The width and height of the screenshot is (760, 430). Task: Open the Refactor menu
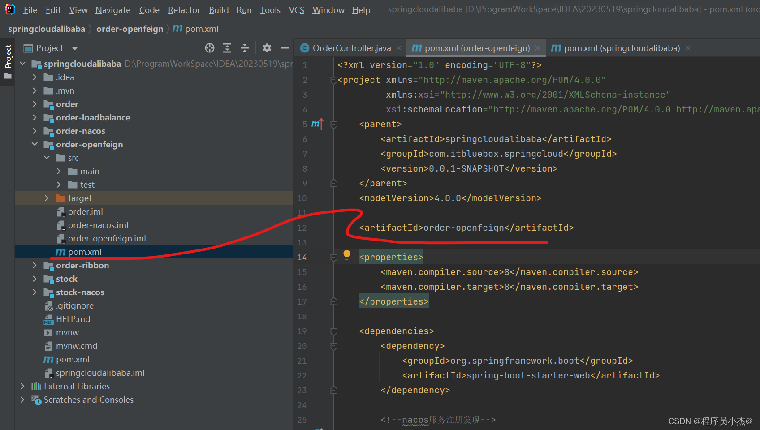pos(184,10)
